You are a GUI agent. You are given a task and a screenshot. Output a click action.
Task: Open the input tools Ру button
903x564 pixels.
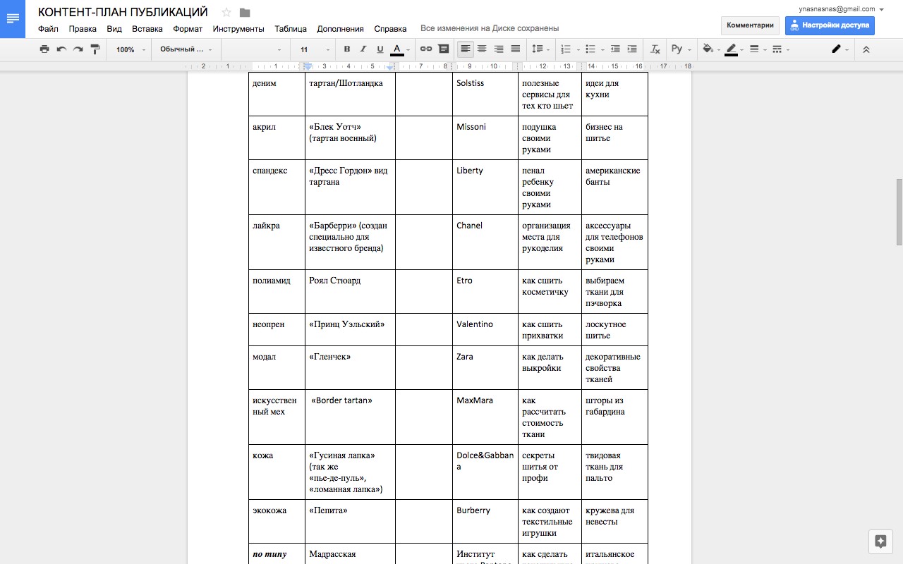point(681,49)
